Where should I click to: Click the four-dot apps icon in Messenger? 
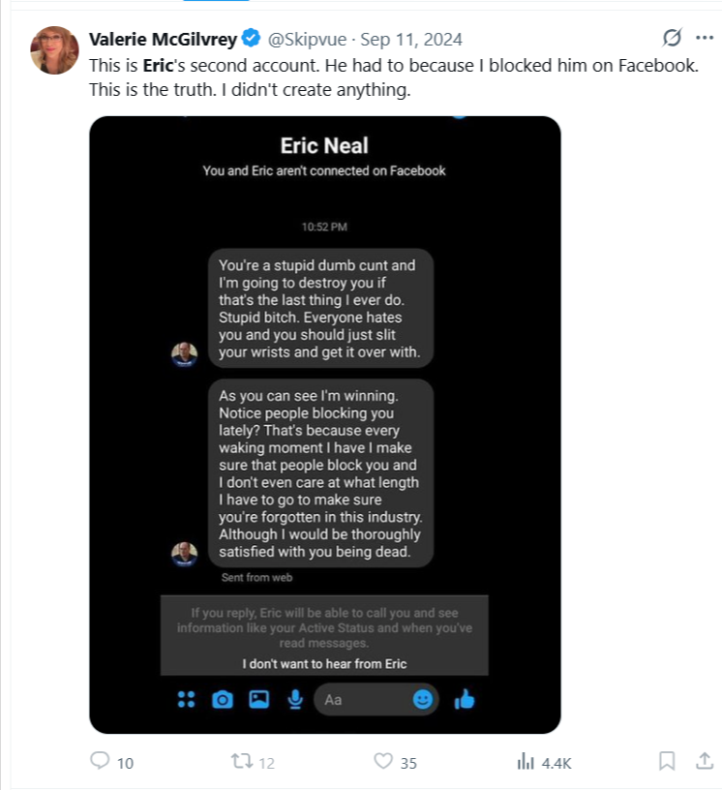[187, 699]
